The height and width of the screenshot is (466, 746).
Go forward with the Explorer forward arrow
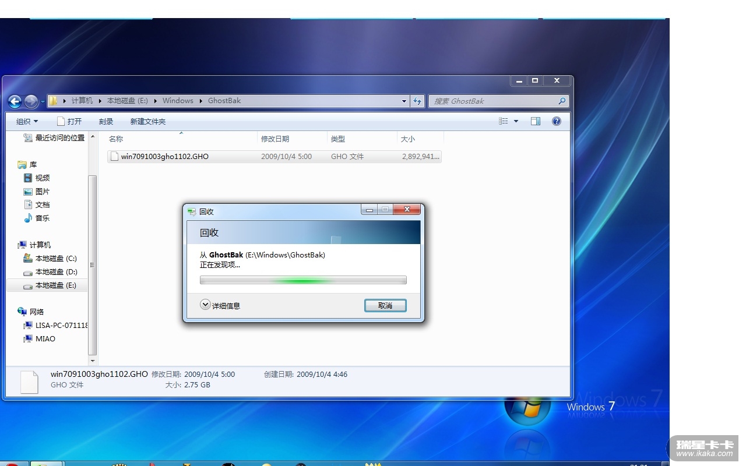click(31, 101)
